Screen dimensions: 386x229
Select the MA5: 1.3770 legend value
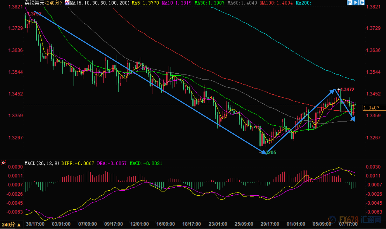[x=145, y=3]
